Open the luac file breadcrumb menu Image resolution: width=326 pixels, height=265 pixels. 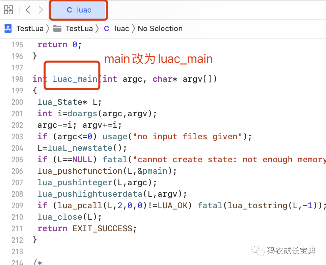pos(121,28)
